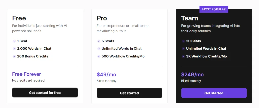Click the checkmark icon beside 1 Seat
This screenshot has height=108, width=259.
14,41
